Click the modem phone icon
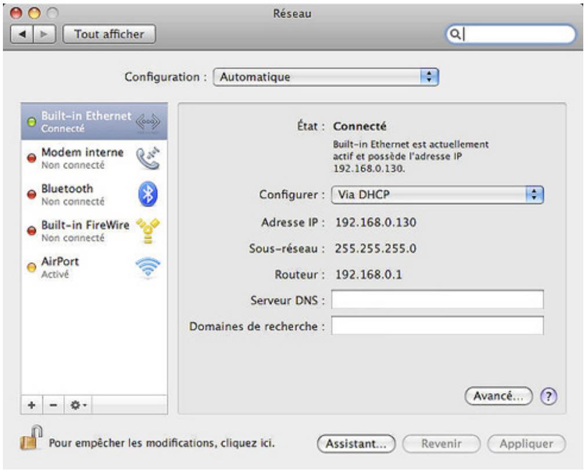This screenshot has width=585, height=470. tap(148, 158)
